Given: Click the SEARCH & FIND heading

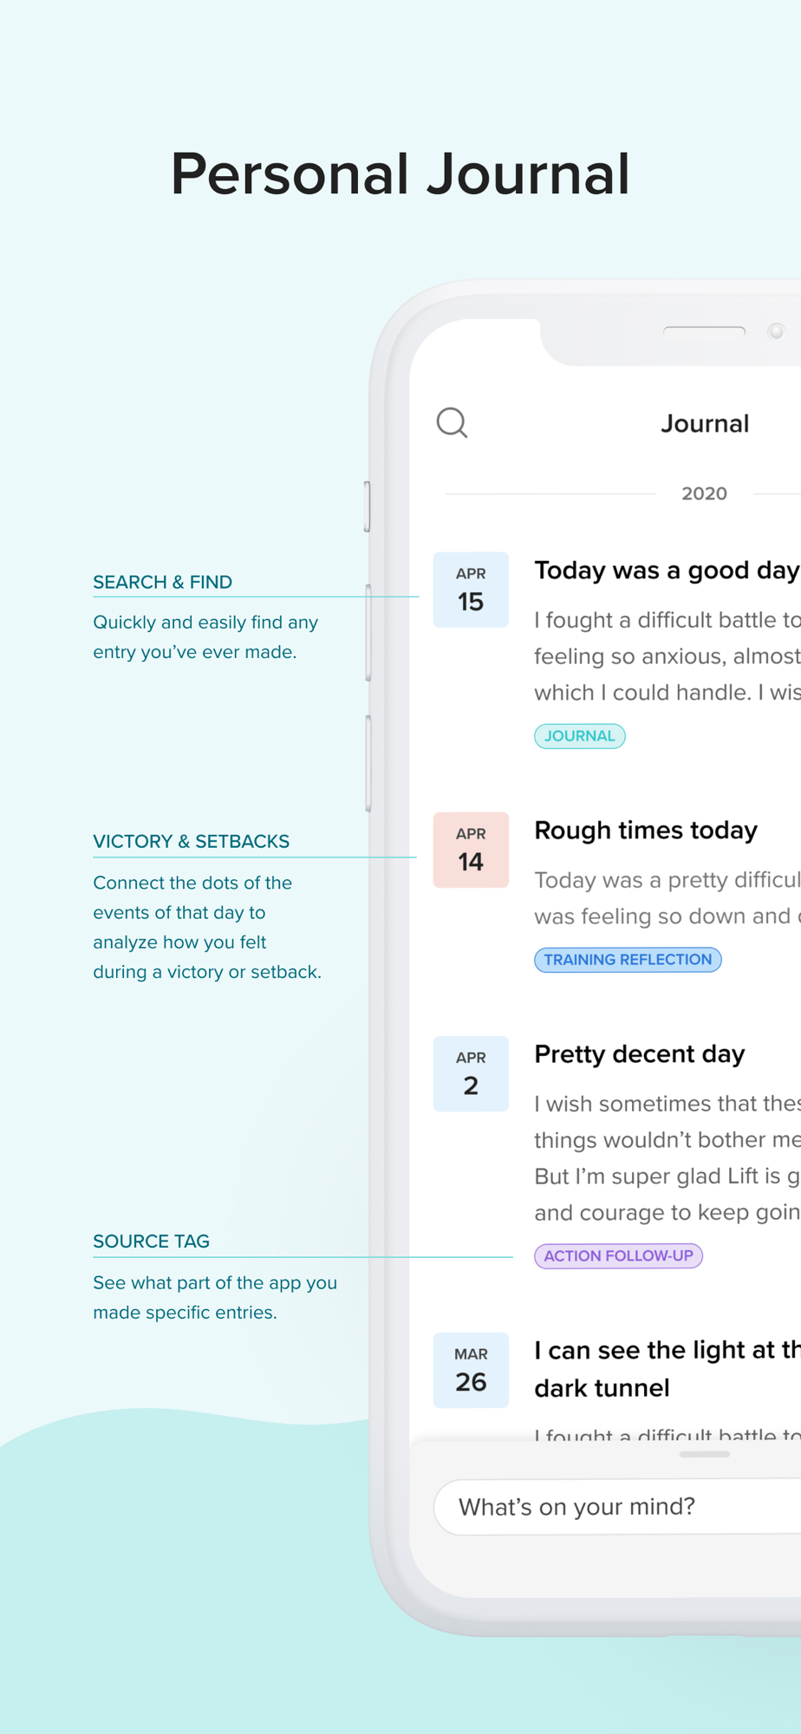Looking at the screenshot, I should point(163,583).
